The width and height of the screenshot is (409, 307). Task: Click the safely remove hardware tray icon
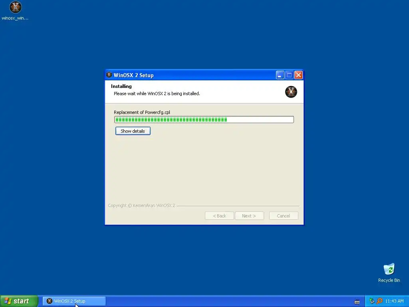[372, 301]
